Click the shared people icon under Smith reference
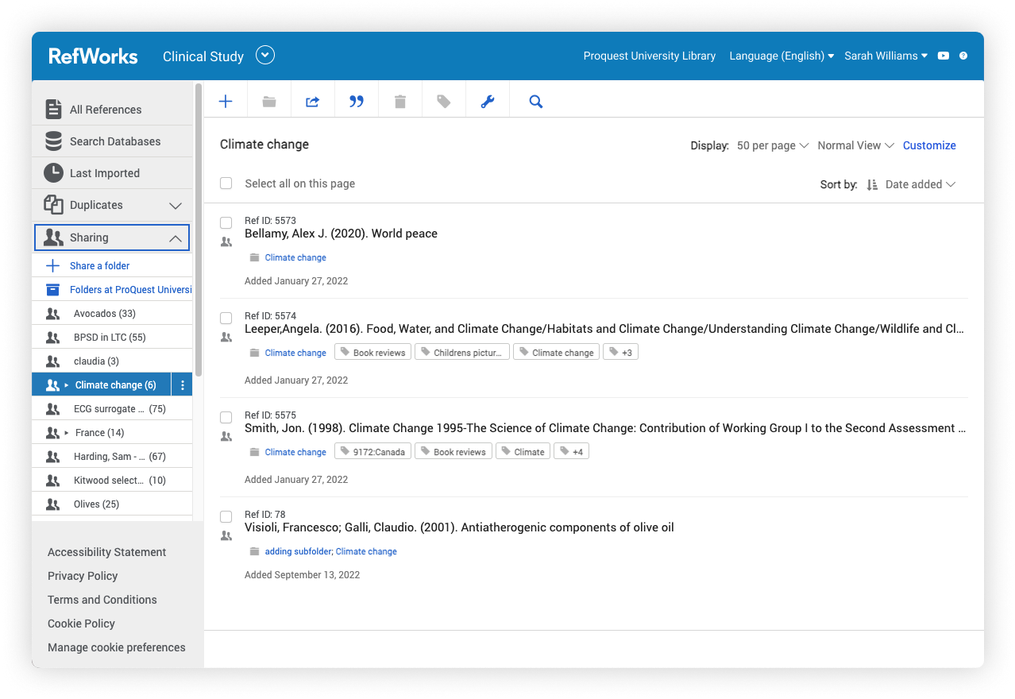 coord(226,437)
